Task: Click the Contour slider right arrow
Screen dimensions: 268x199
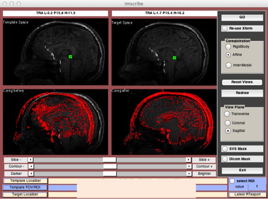Action: pos(188,167)
